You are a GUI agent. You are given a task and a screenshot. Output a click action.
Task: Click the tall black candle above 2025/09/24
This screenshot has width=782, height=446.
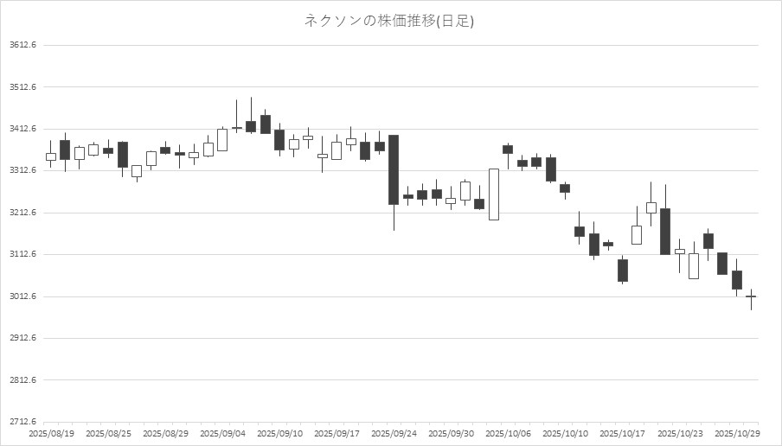393,169
